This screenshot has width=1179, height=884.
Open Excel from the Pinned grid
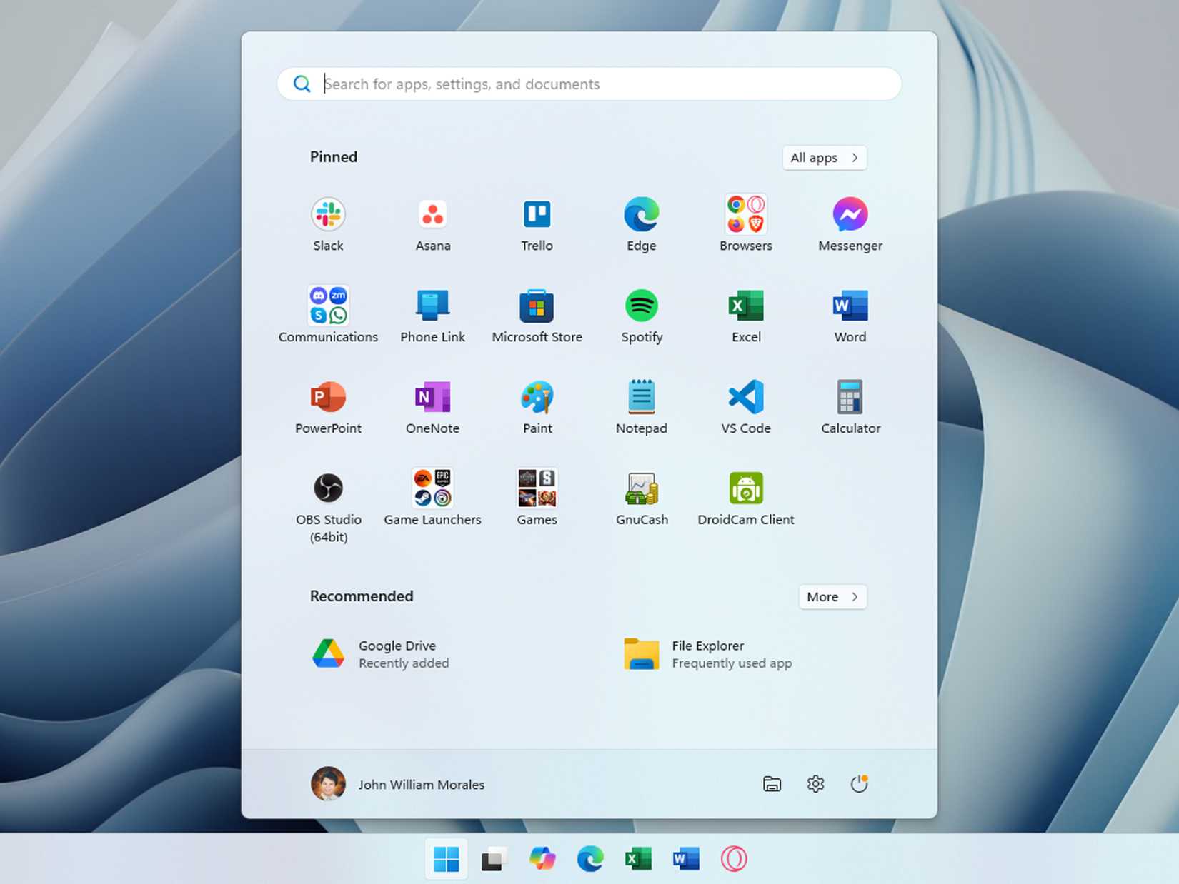pyautogui.click(x=745, y=316)
